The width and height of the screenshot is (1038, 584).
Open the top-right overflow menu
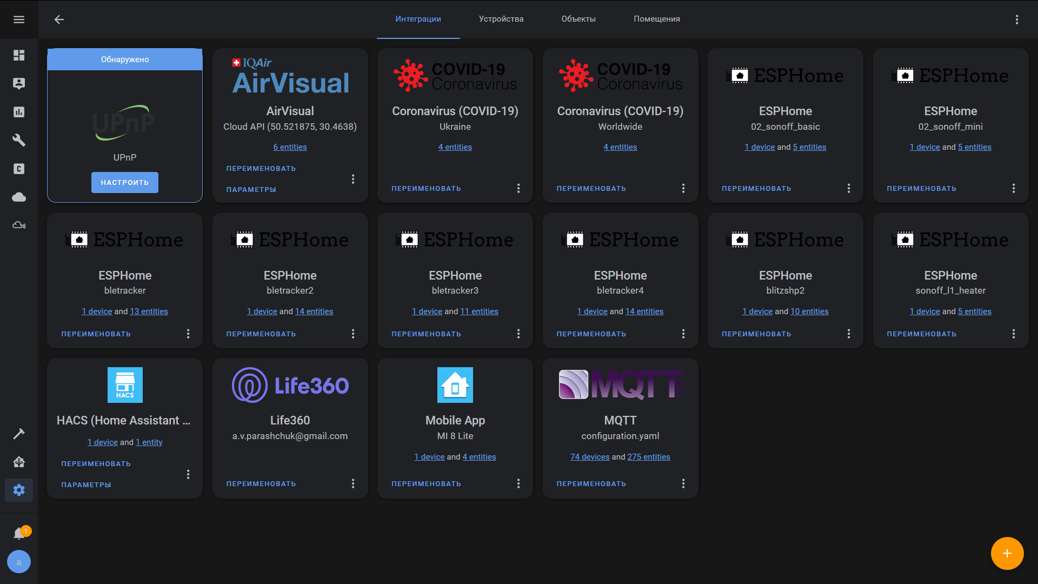(x=1016, y=19)
